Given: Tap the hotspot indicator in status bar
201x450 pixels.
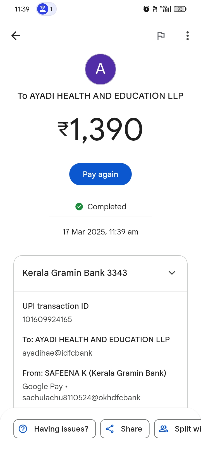Looking at the screenshot, I should (46, 9).
